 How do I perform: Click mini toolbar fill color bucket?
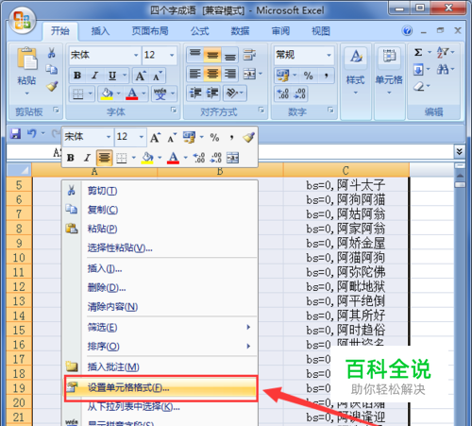147,158
